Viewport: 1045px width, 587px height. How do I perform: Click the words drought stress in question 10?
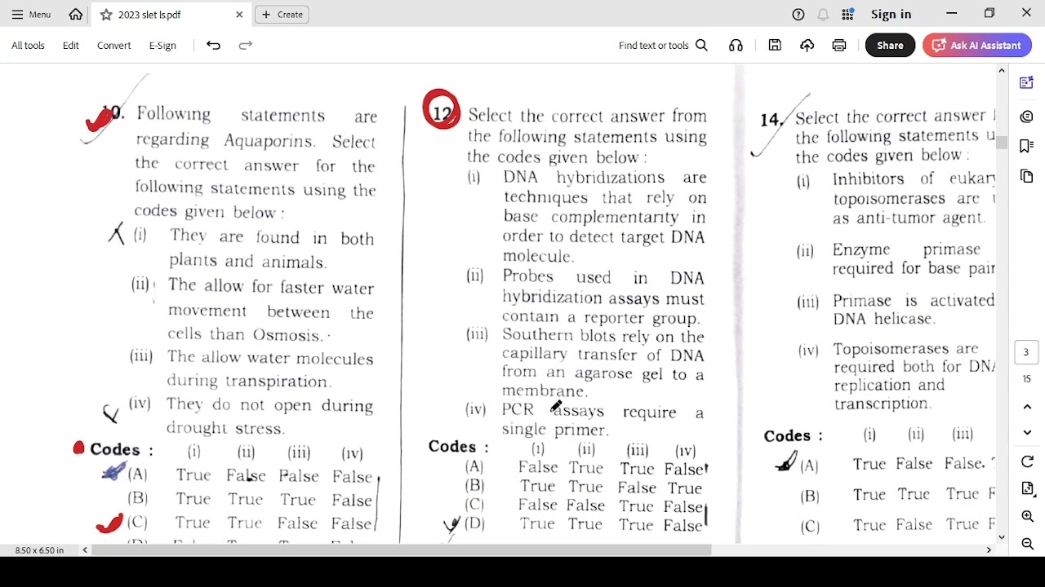pyautogui.click(x=225, y=428)
